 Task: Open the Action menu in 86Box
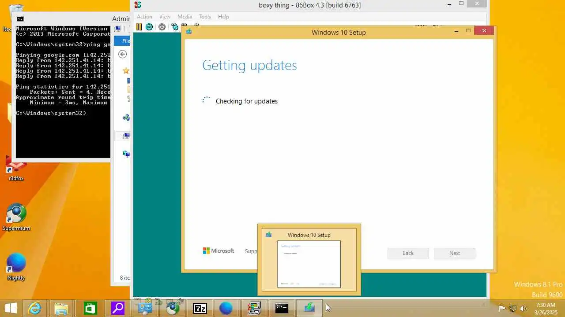pos(144,17)
